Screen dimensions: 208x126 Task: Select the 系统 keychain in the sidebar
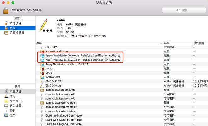18,28
